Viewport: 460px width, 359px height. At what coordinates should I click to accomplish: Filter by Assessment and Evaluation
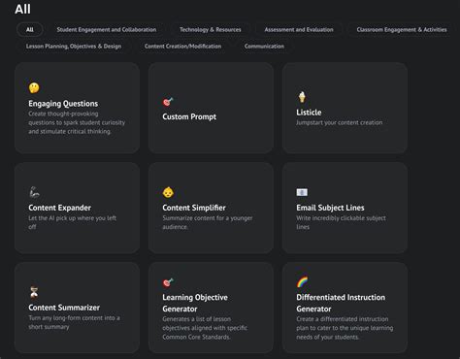coord(299,29)
